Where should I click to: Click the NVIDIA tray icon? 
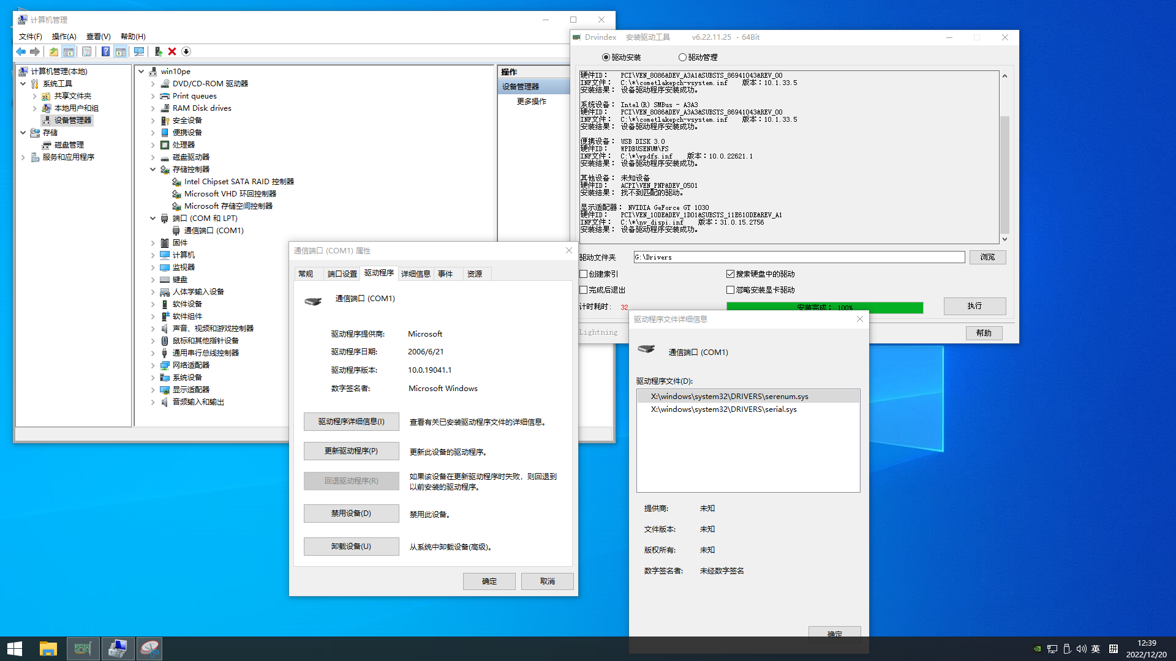click(1037, 649)
